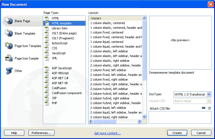Image resolution: width=215 pixels, height=139 pixels.
Task: Select the CSS page type icon
Action: pyautogui.click(x=47, y=48)
